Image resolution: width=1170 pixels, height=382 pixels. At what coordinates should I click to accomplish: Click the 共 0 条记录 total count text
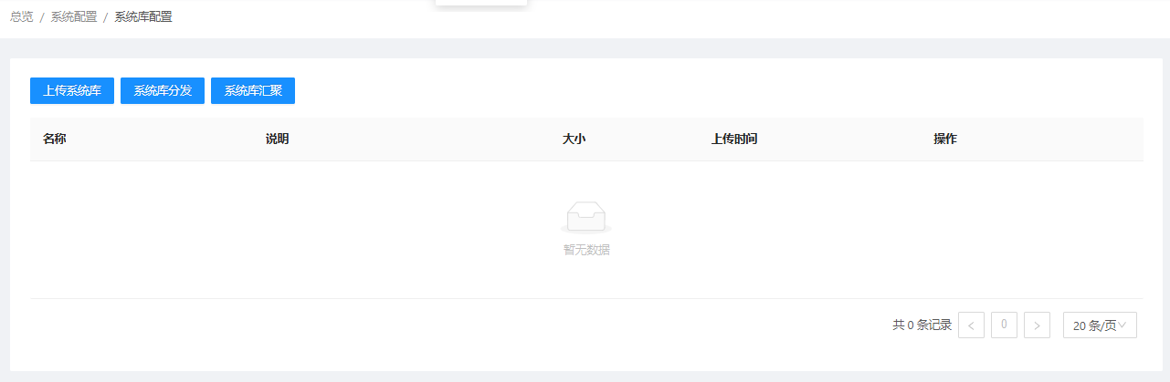click(x=922, y=325)
